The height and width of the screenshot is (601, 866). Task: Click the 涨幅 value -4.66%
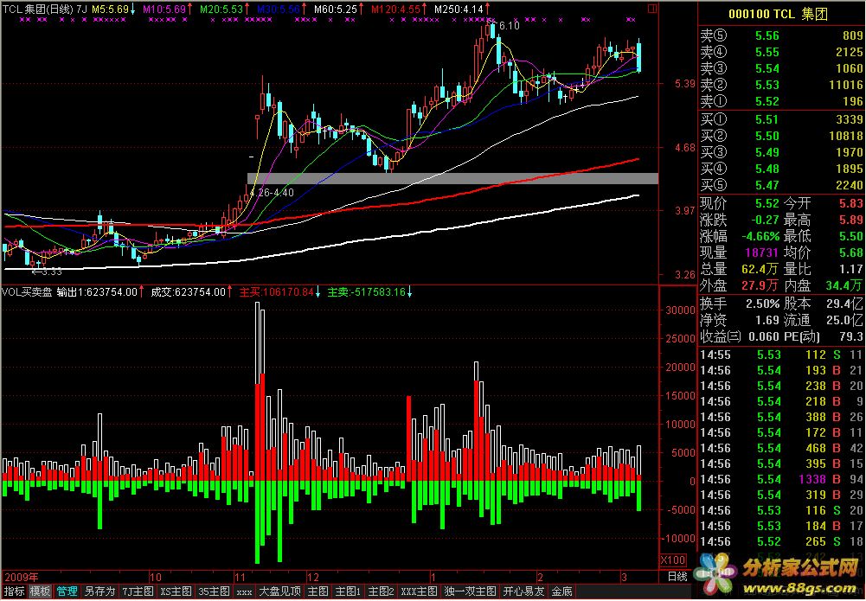tap(760, 237)
